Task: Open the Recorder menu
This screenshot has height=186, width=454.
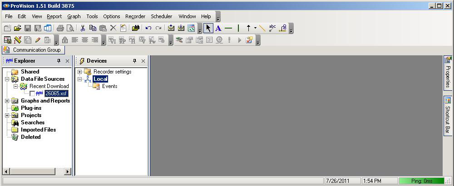Action: (x=135, y=16)
